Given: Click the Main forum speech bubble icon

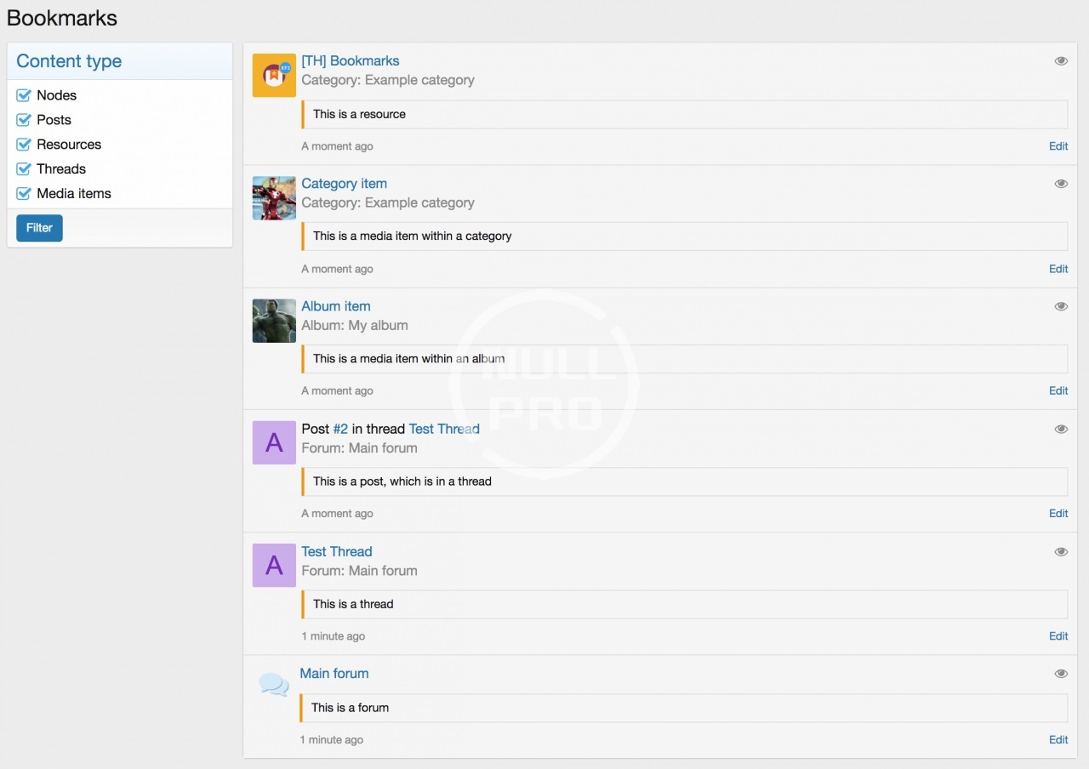Looking at the screenshot, I should click(x=274, y=685).
